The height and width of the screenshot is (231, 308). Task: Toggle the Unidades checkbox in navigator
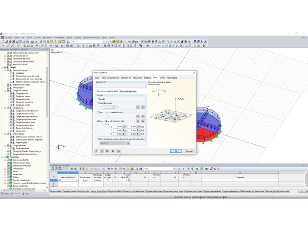coord(11,73)
